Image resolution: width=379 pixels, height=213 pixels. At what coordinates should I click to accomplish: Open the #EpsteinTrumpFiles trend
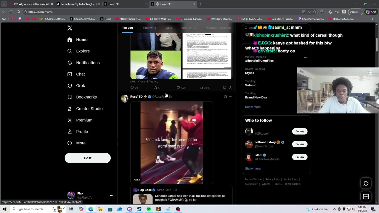[x=259, y=61]
